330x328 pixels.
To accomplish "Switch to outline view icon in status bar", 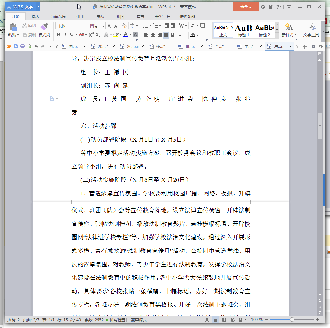I will coord(224,320).
